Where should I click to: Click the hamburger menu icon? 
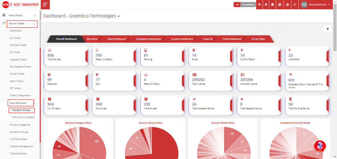pyautogui.click(x=45, y=5)
